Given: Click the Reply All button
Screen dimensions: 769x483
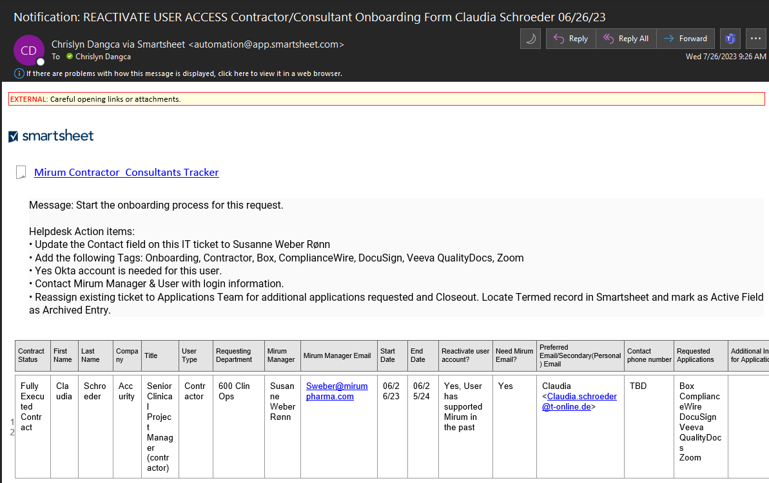Looking at the screenshot, I should pos(626,39).
